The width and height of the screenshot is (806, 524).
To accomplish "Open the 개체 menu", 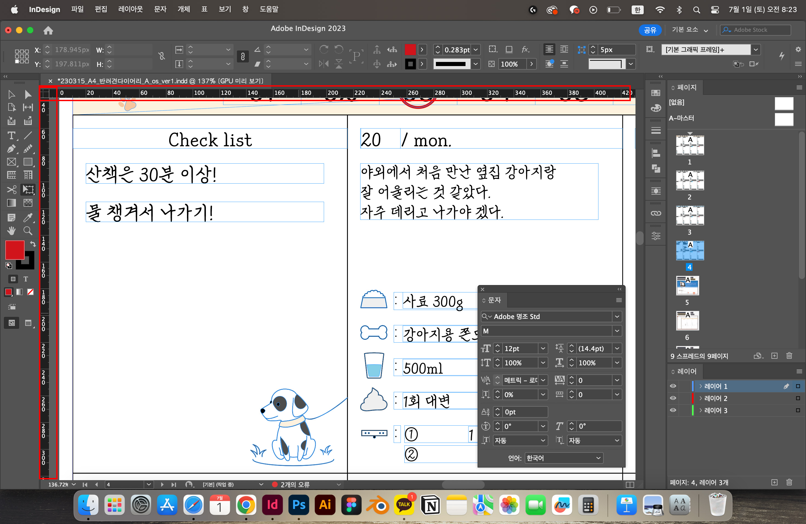I will click(x=184, y=10).
